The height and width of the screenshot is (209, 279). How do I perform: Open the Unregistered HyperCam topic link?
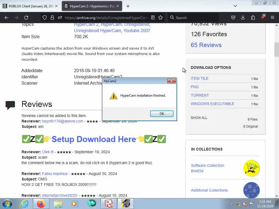98,30
